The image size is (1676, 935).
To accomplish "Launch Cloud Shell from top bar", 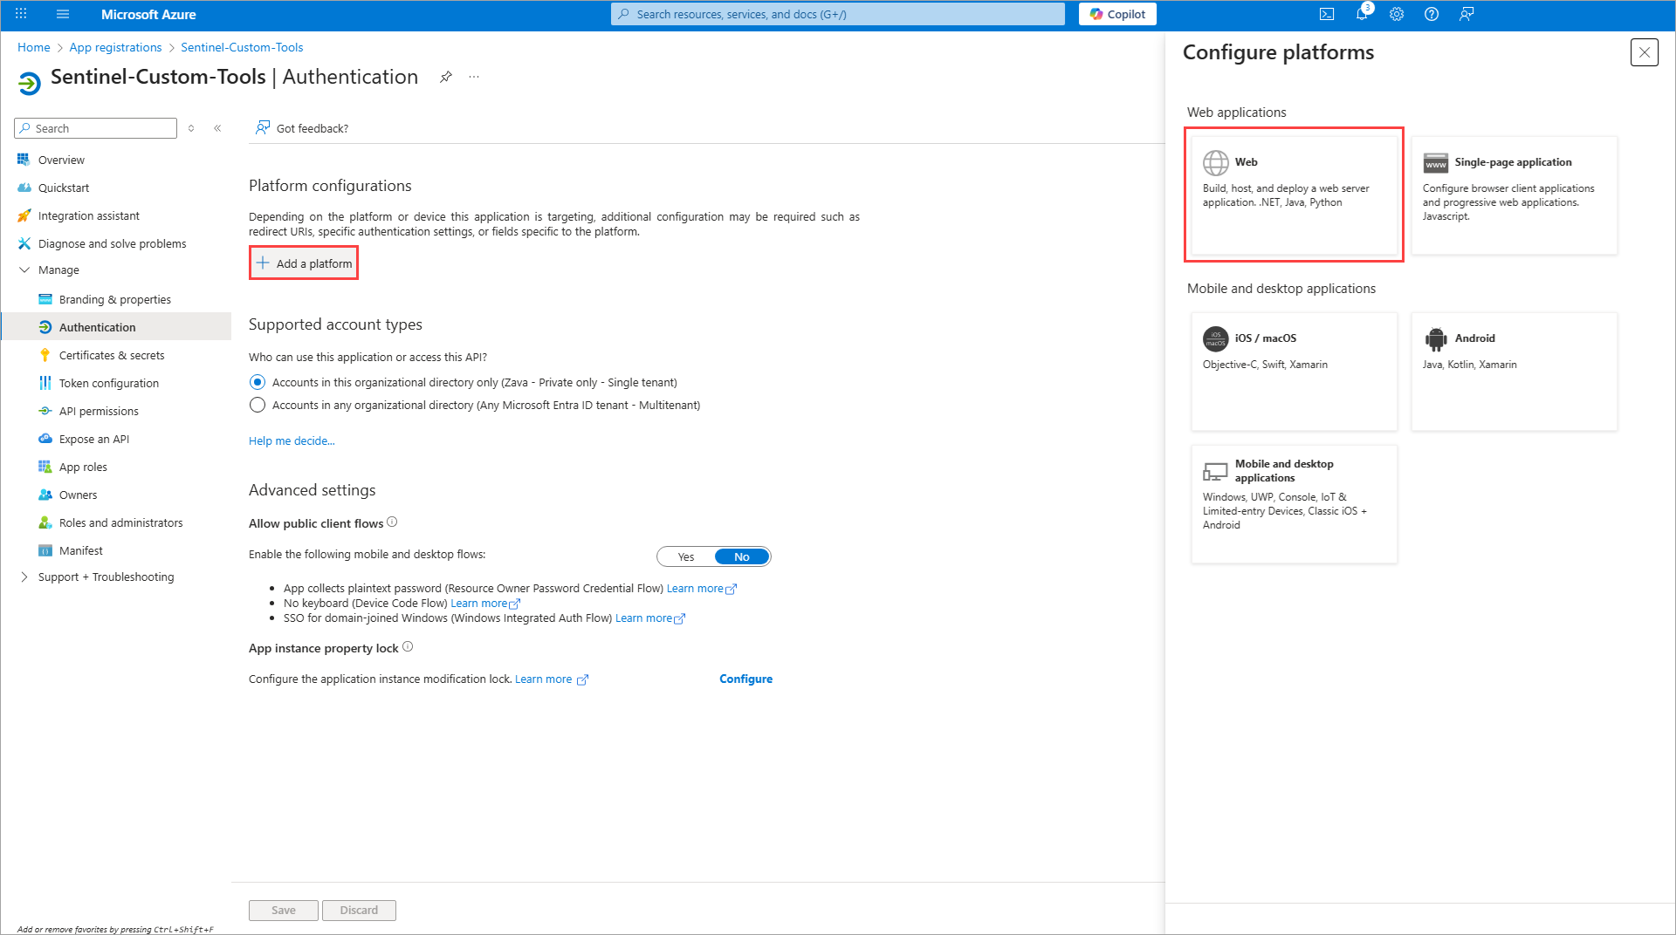I will click(1326, 14).
